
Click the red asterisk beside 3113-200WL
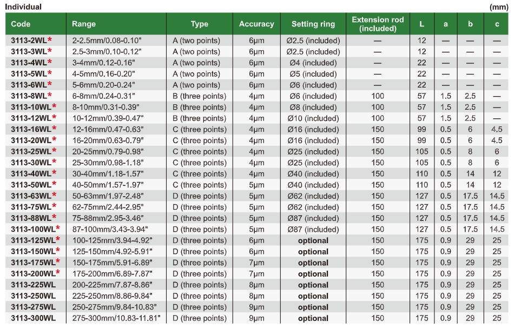coord(58,272)
